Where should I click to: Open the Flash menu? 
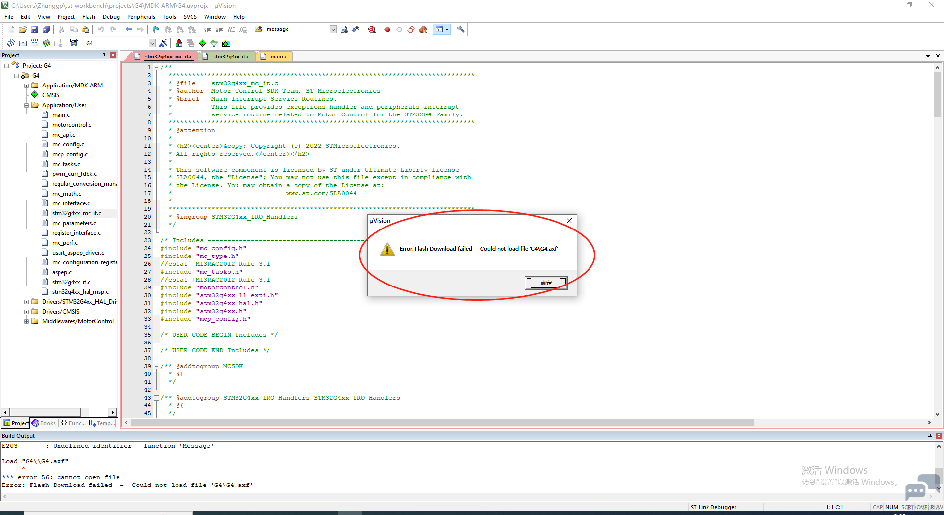(88, 17)
